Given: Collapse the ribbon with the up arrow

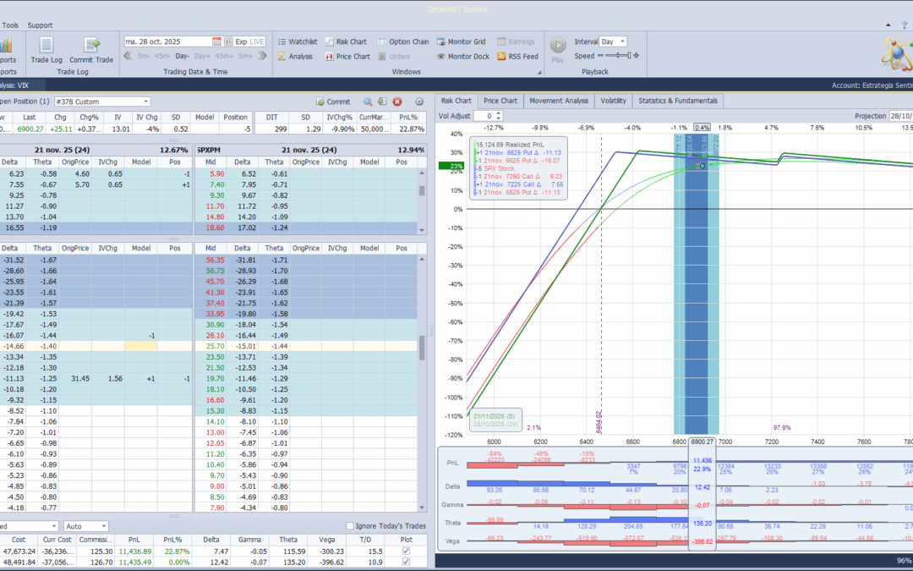Looking at the screenshot, I should pyautogui.click(x=888, y=25).
